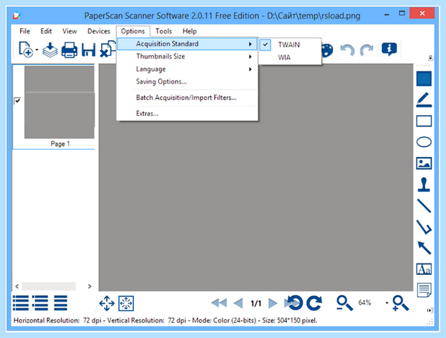Click the zoom in magnifier
Viewport: 446px width, 338px height.
coord(400,303)
